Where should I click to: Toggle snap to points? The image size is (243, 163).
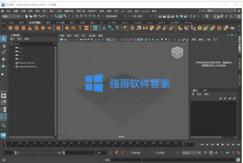coord(86,16)
